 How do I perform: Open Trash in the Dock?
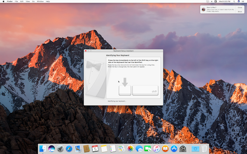tap(204, 149)
